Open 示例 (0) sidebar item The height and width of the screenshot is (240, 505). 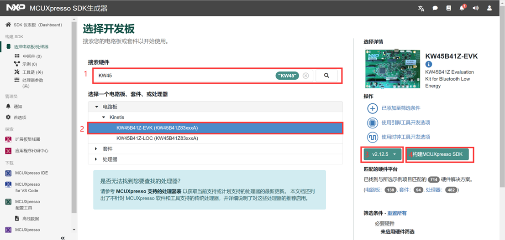click(29, 64)
